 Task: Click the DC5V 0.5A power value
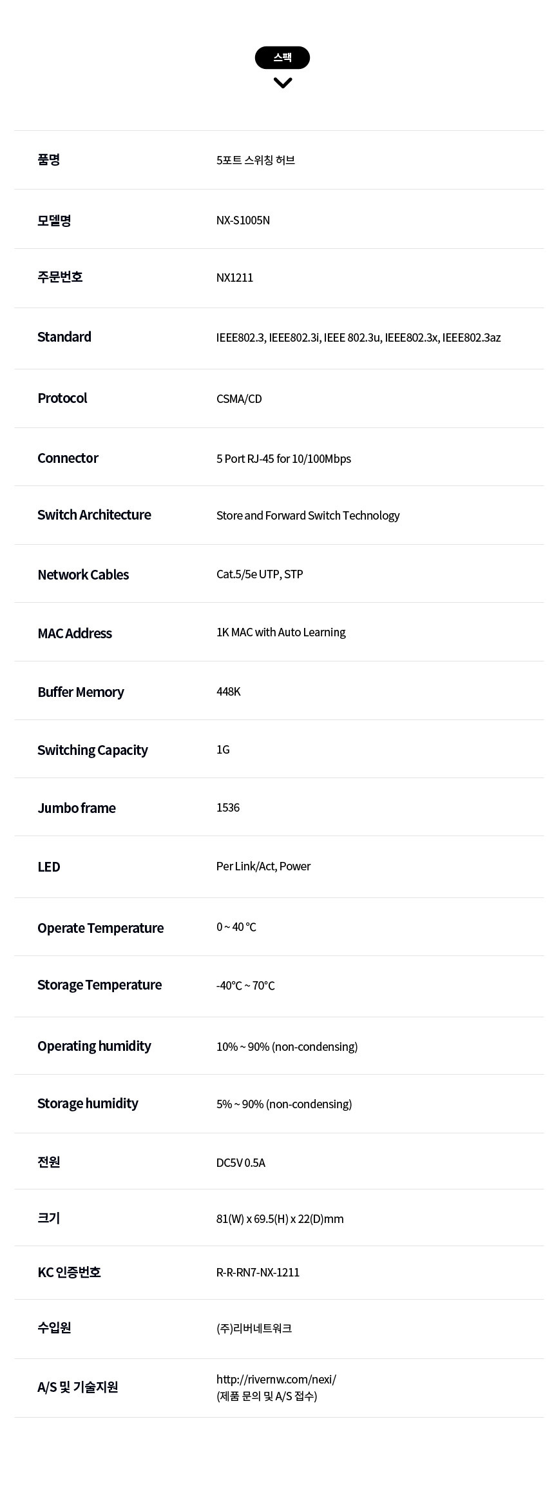pyautogui.click(x=241, y=1163)
